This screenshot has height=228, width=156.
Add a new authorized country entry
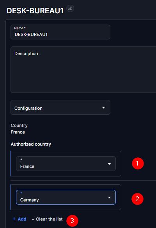click(x=19, y=219)
